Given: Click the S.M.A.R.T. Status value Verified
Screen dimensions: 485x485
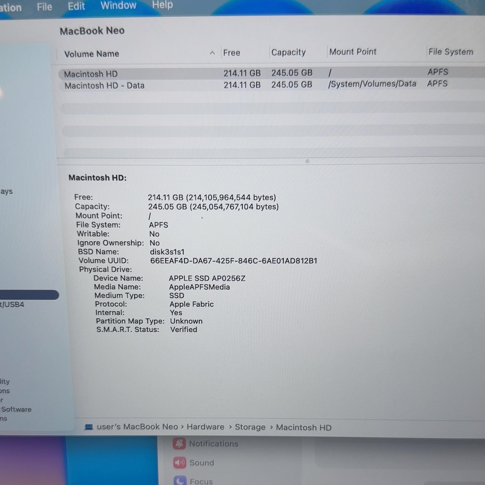Looking at the screenshot, I should [x=184, y=330].
